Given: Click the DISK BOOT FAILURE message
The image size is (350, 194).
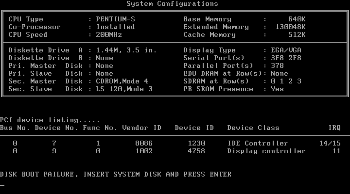Looking at the screenshot, I should tap(116, 175).
